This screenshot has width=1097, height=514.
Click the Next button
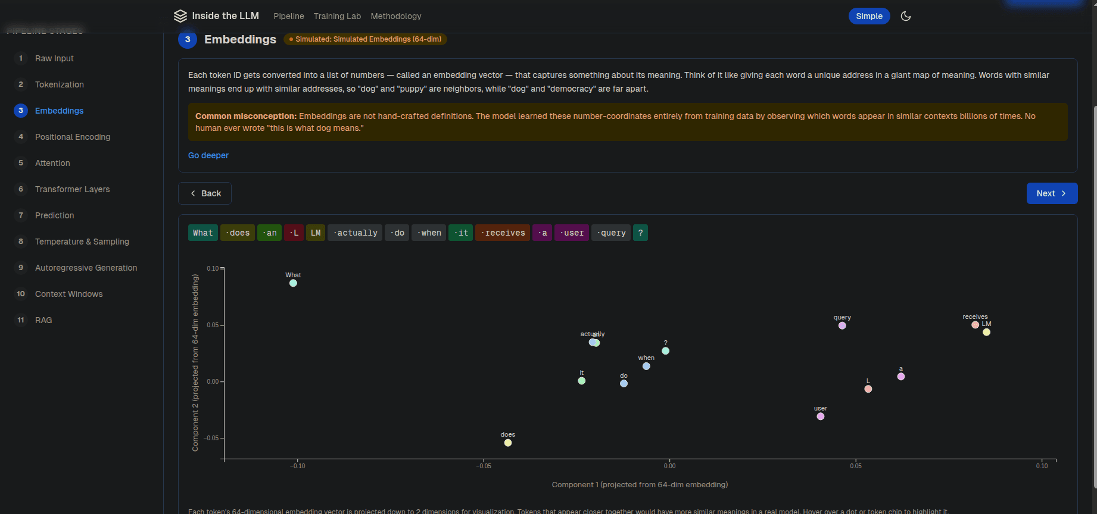click(x=1052, y=193)
